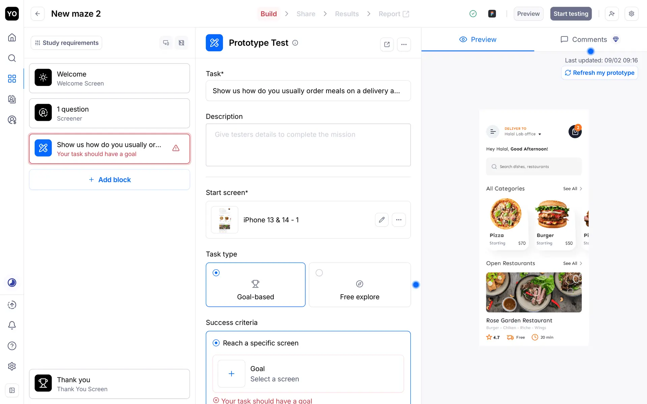Open prototype in new window icon
This screenshot has width=647, height=404.
(x=387, y=44)
